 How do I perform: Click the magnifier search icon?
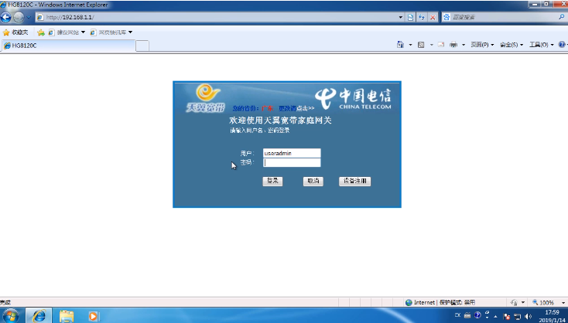tap(562, 17)
